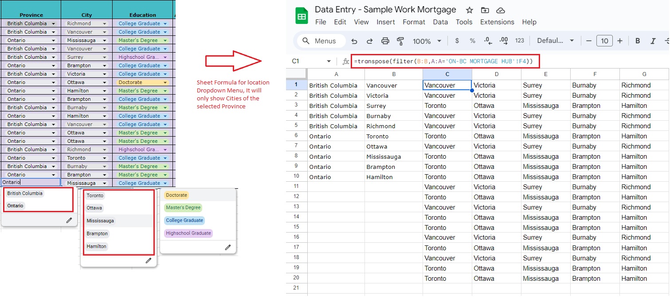
Task: Toggle Italic formatting in the toolbar
Action: [653, 41]
